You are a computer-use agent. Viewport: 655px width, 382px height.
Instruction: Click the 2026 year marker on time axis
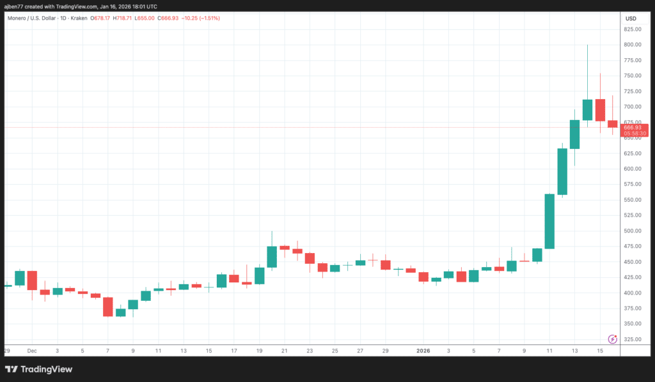coord(423,351)
